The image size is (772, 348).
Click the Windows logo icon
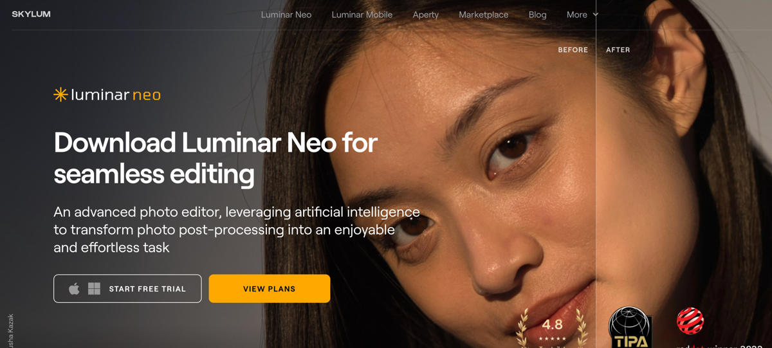point(94,289)
